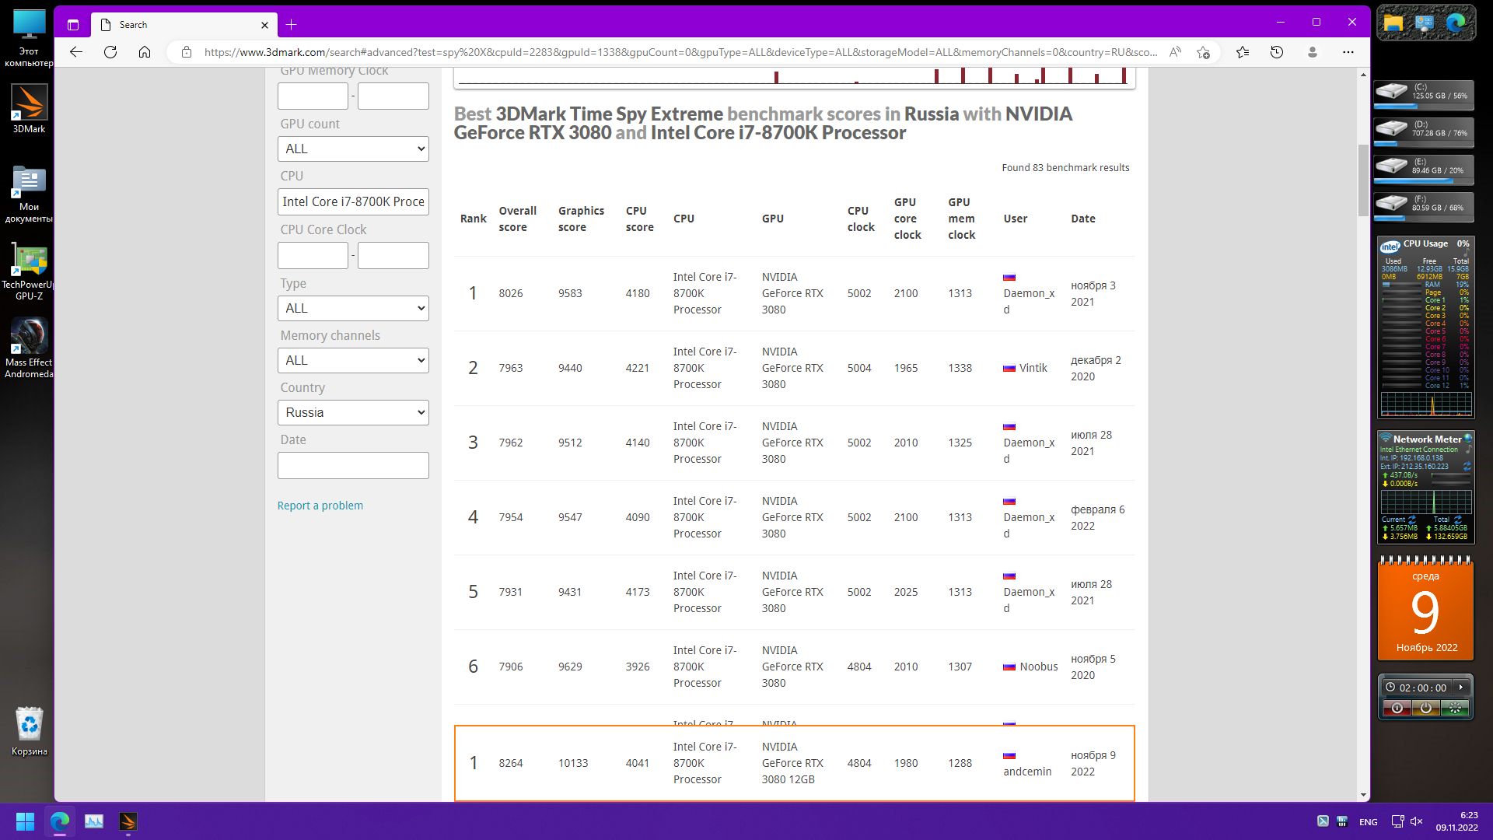Mute volume from system tray speaker icon
The width and height of the screenshot is (1493, 840).
click(x=1416, y=821)
